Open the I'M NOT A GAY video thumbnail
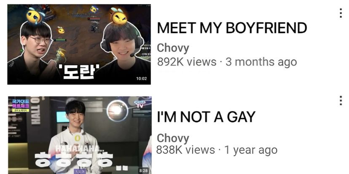 coord(80,135)
